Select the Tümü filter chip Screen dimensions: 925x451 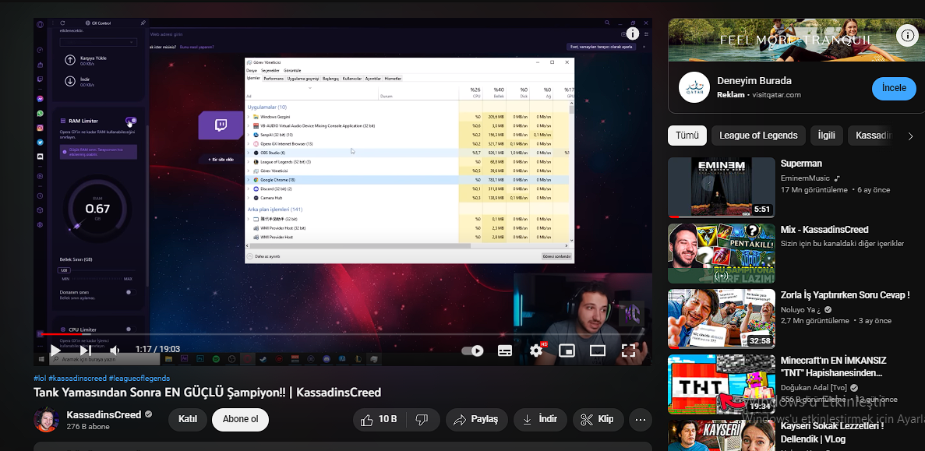(687, 135)
